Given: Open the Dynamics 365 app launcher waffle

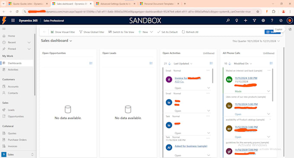Looking at the screenshot, I should tap(13, 20).
